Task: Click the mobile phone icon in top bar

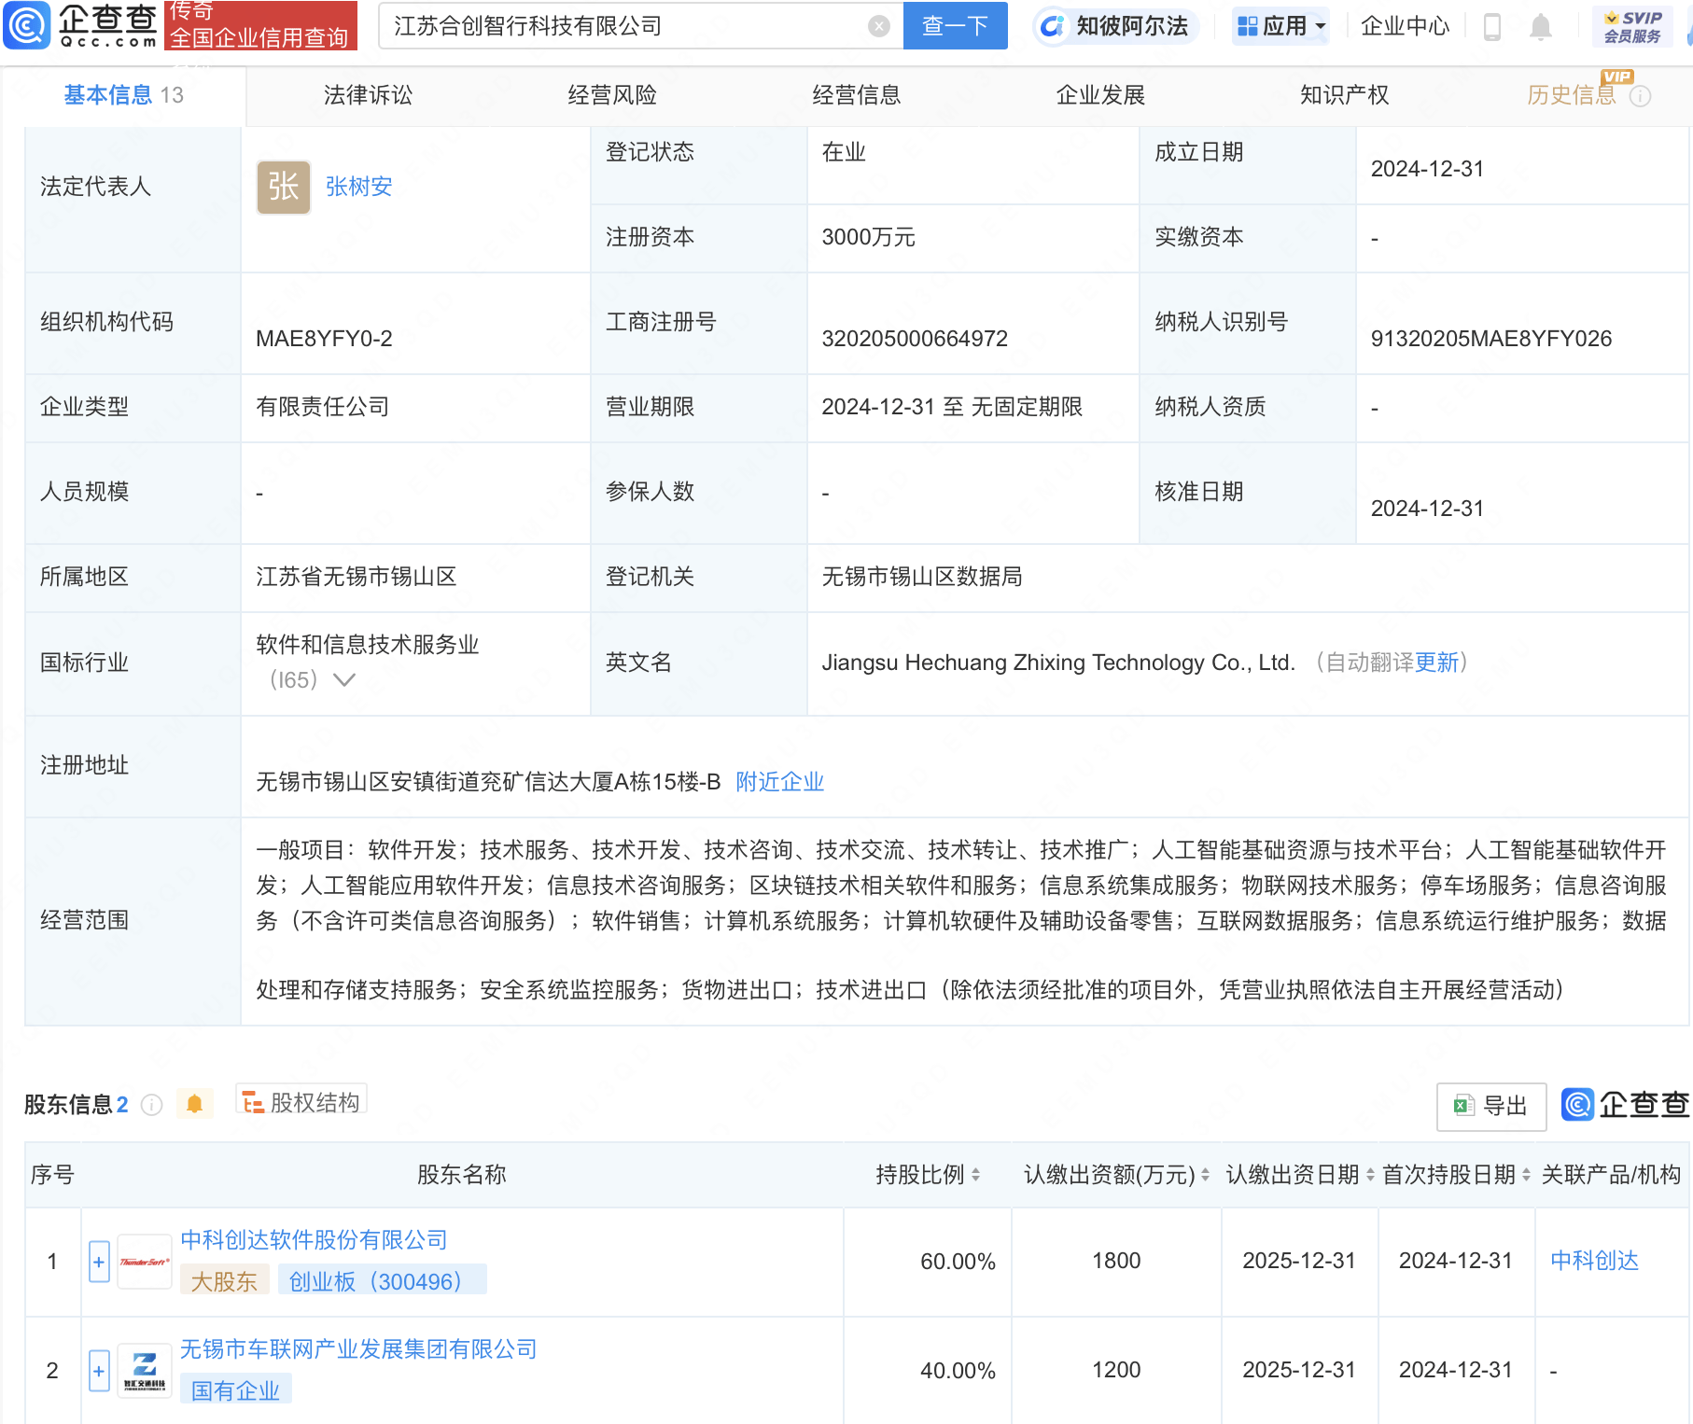Action: [x=1491, y=26]
